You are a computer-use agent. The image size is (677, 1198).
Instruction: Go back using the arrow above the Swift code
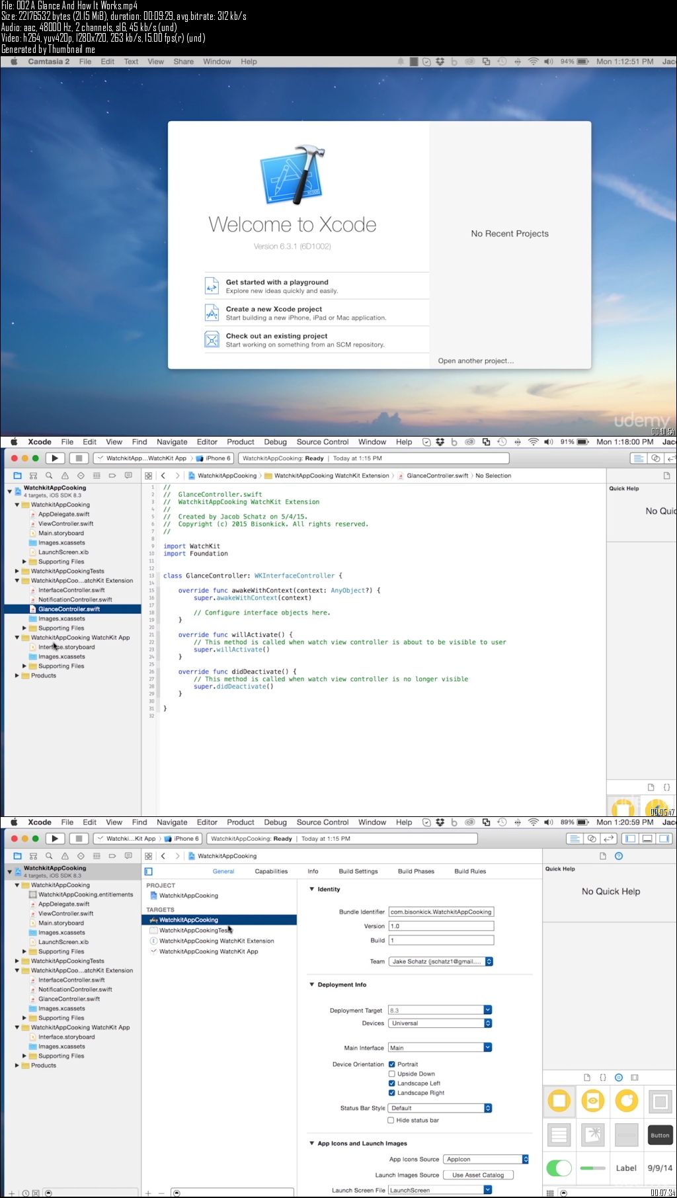(163, 476)
